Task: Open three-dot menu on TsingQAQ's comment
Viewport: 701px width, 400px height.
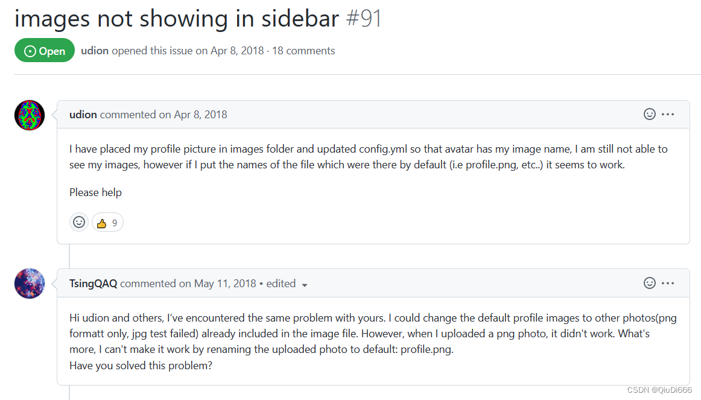Action: pos(668,283)
